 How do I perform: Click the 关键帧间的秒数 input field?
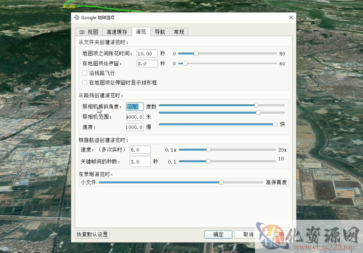140,161
